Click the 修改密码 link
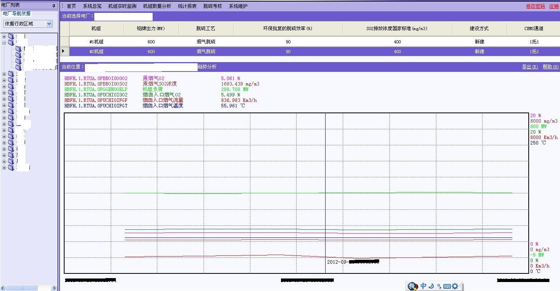This screenshot has width=560, height=291. coord(535,6)
